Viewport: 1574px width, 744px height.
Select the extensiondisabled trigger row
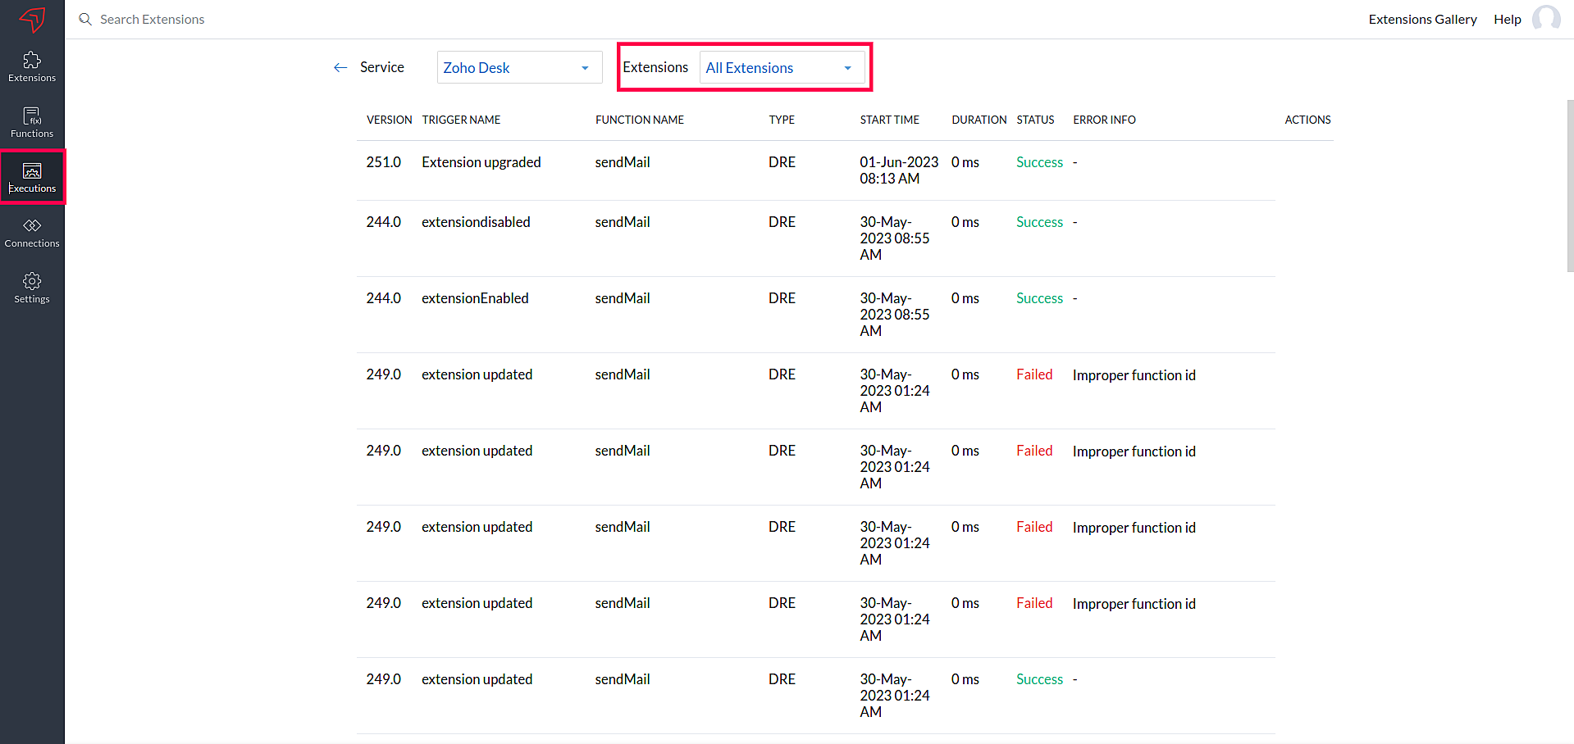coord(476,222)
